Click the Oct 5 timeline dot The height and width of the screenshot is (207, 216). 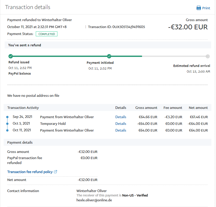(7, 124)
